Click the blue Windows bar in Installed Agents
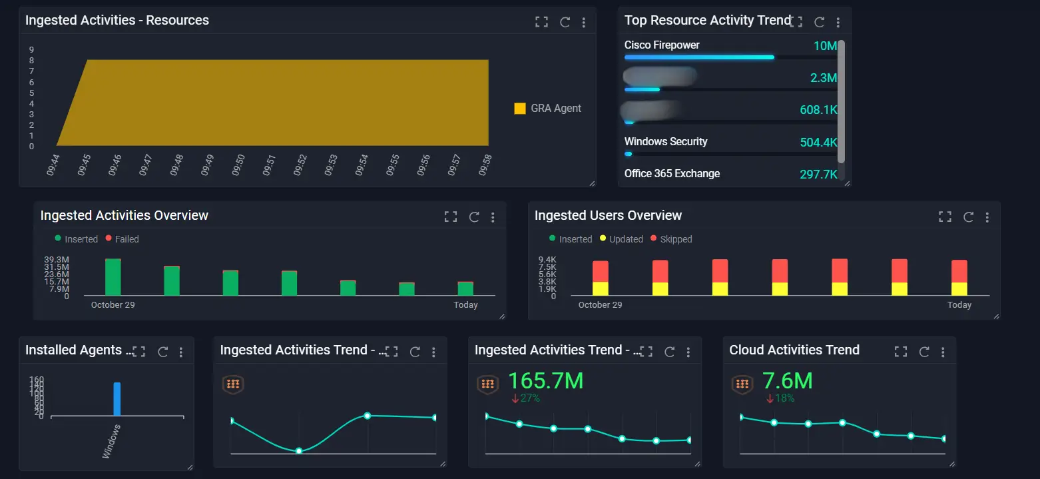 [x=117, y=399]
